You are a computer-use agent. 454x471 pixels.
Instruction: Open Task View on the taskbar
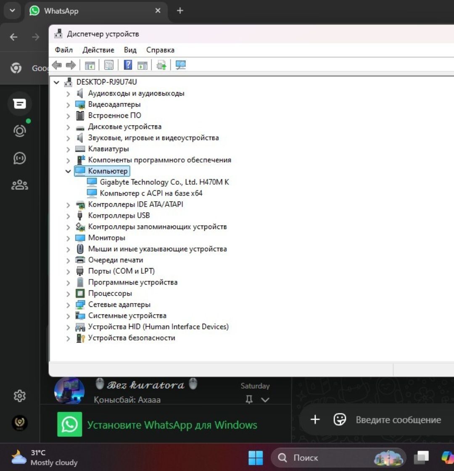pyautogui.click(x=421, y=458)
